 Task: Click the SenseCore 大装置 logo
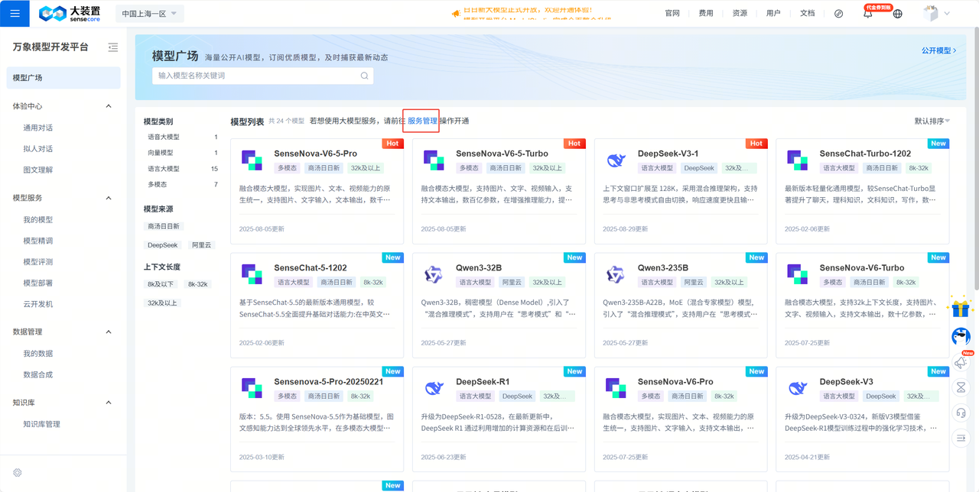tap(70, 13)
